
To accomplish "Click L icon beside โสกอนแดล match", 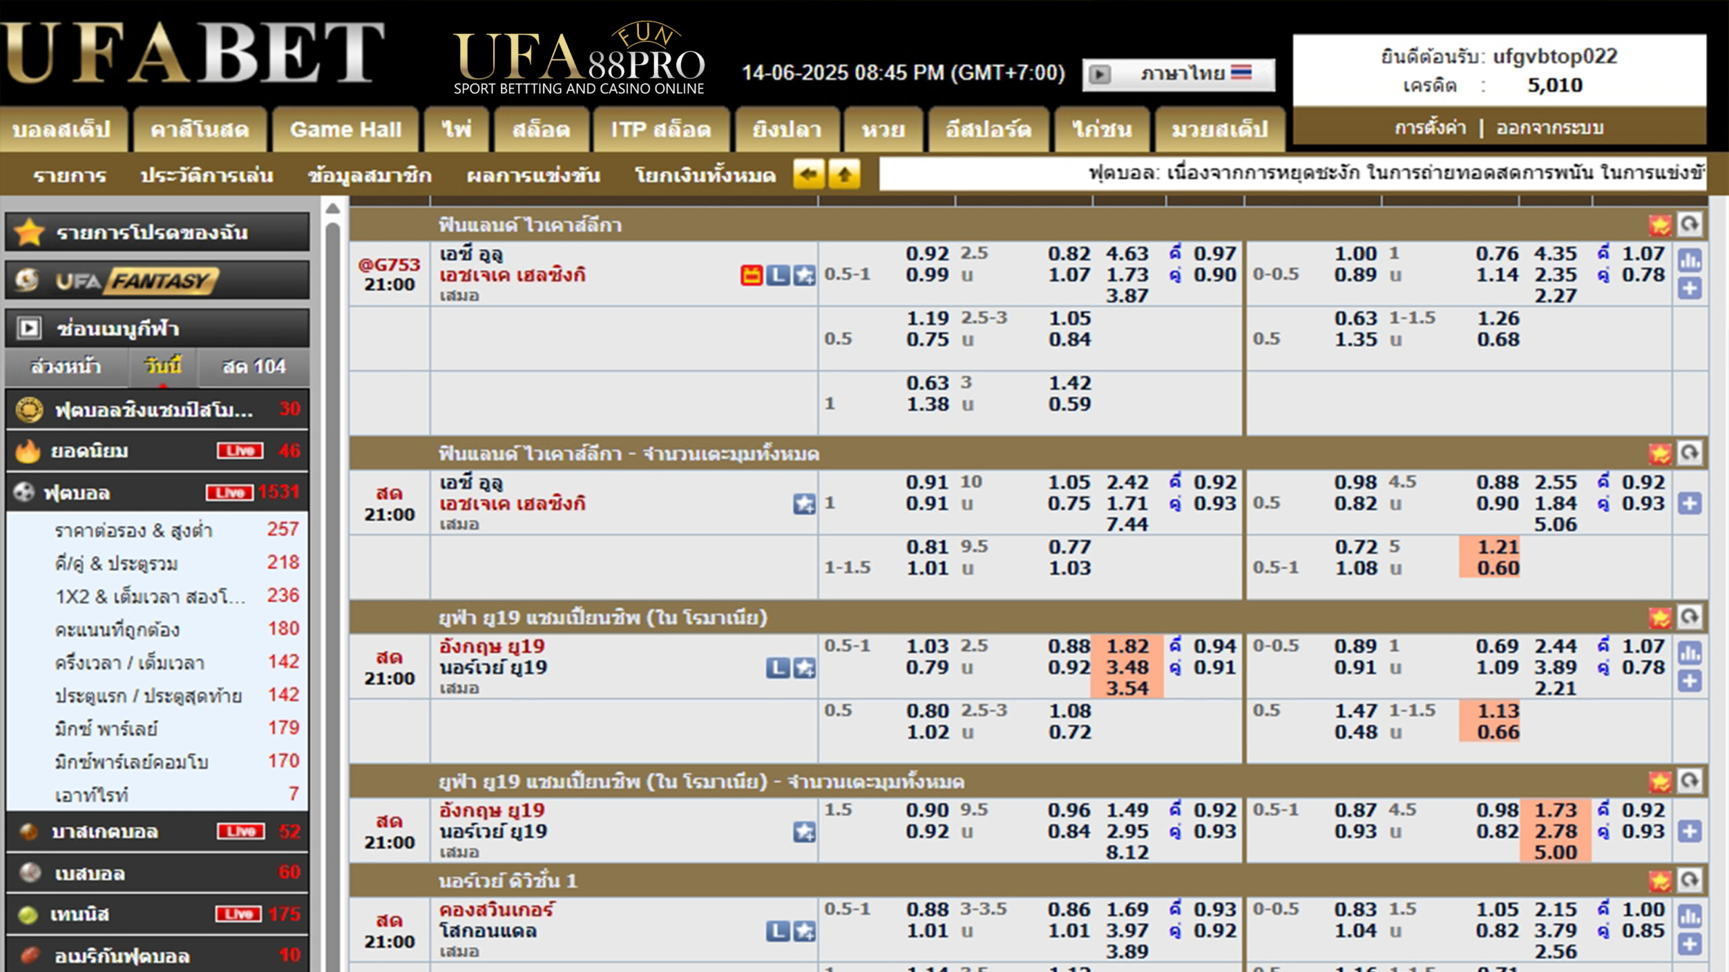I will click(777, 932).
